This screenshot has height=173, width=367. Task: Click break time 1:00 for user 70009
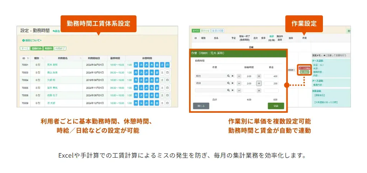(x=130, y=103)
